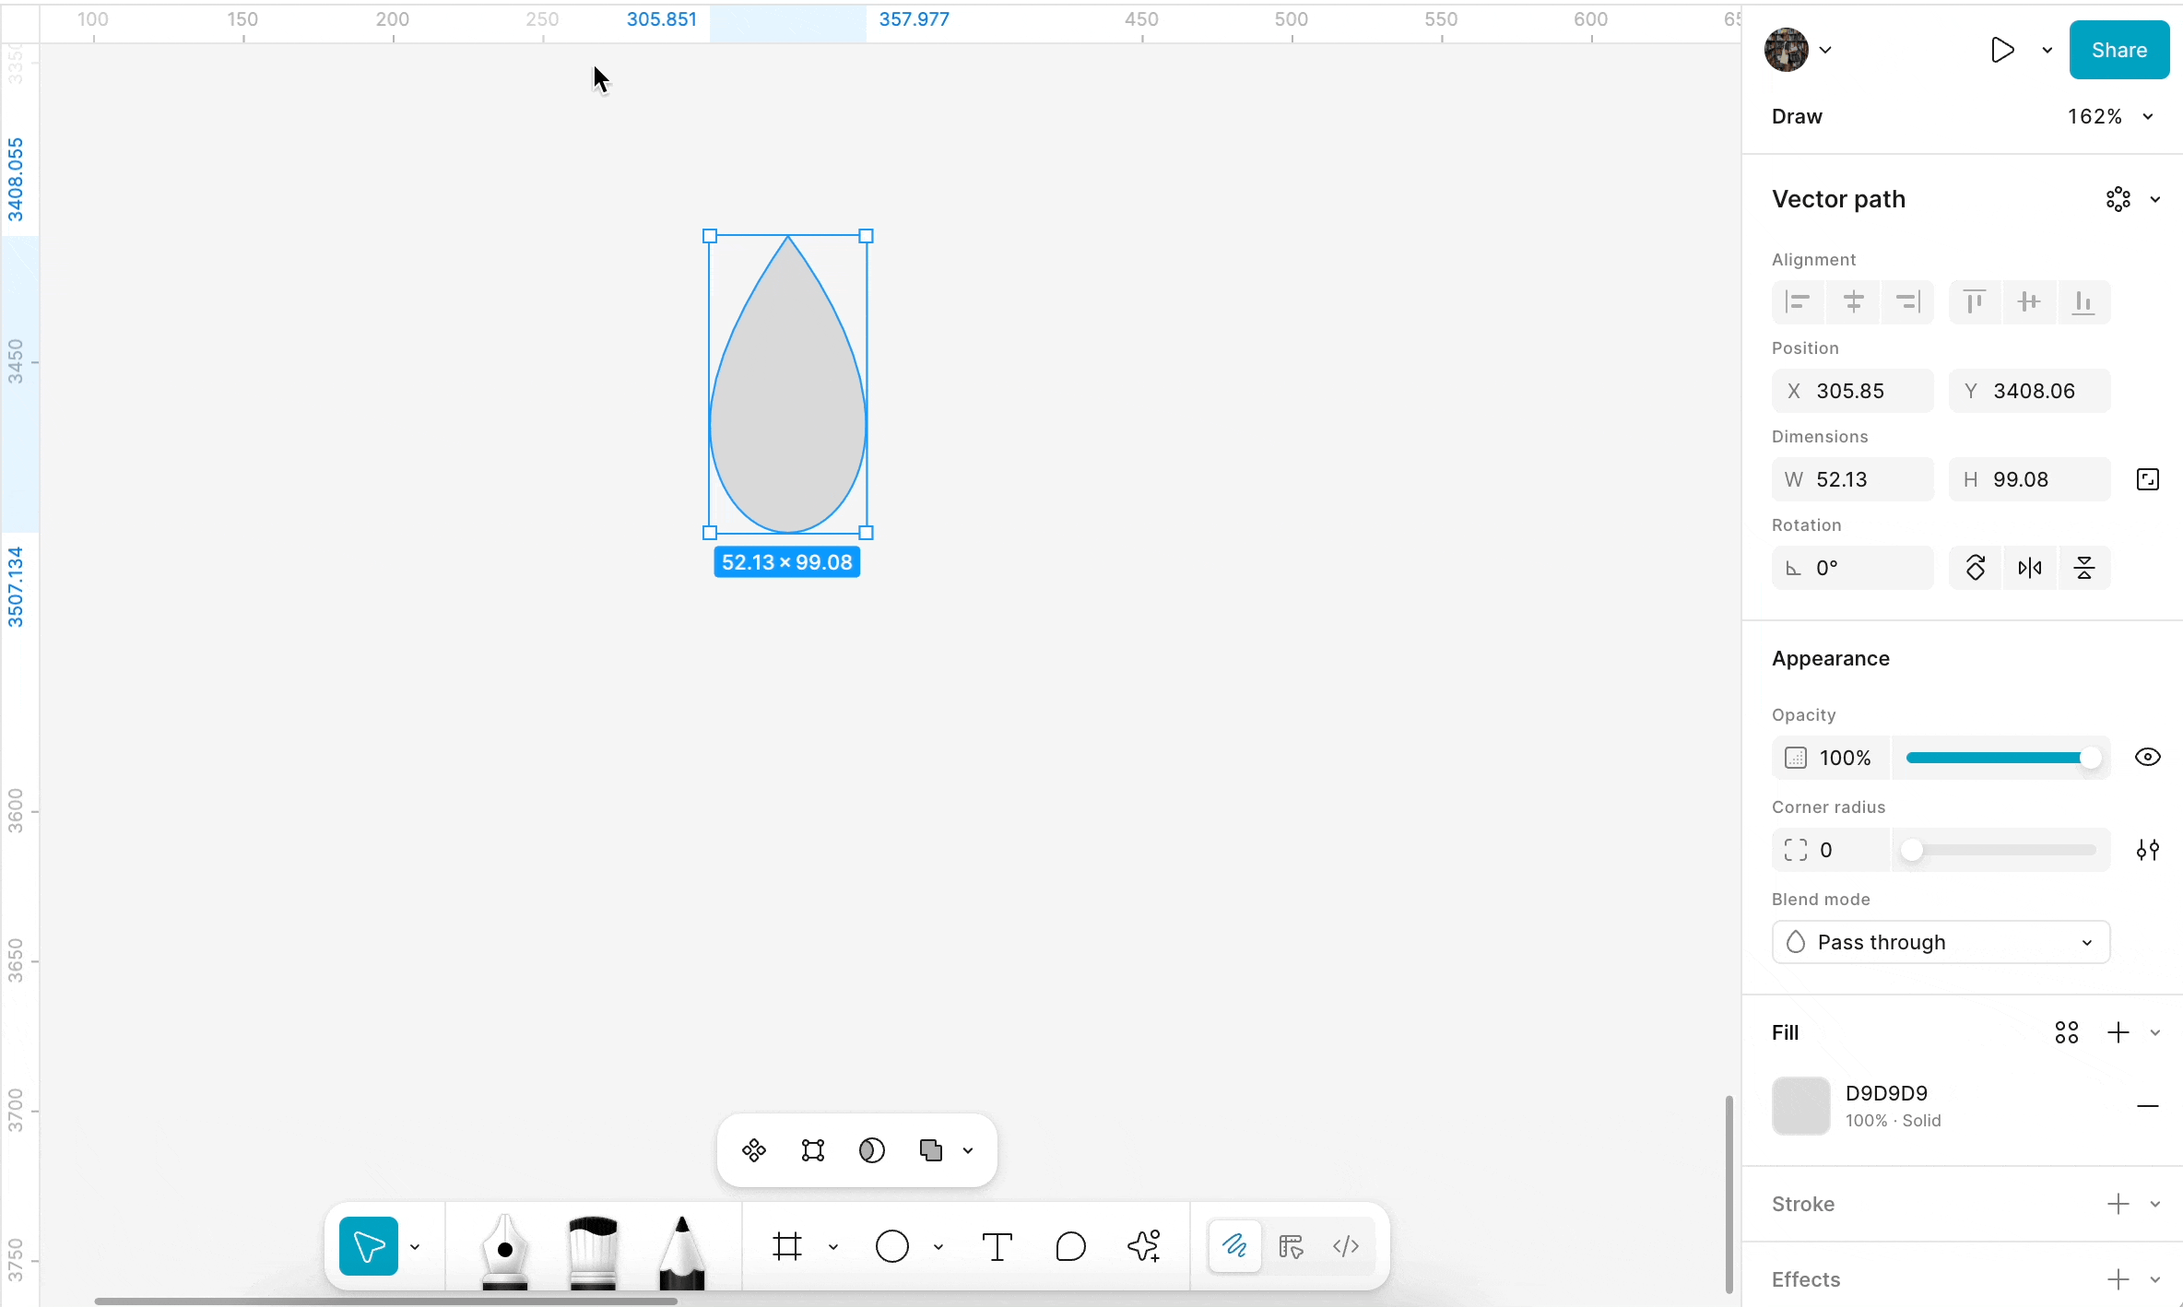
Task: Toggle layer visibility eye icon
Action: [2147, 758]
